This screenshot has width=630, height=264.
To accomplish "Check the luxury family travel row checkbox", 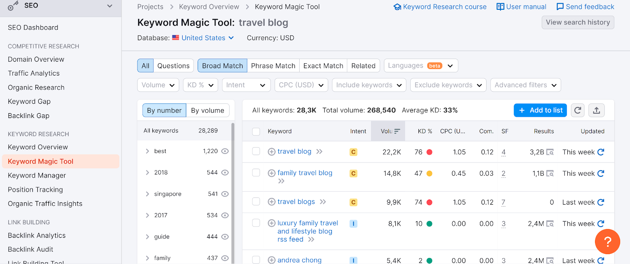I will coord(256,223).
